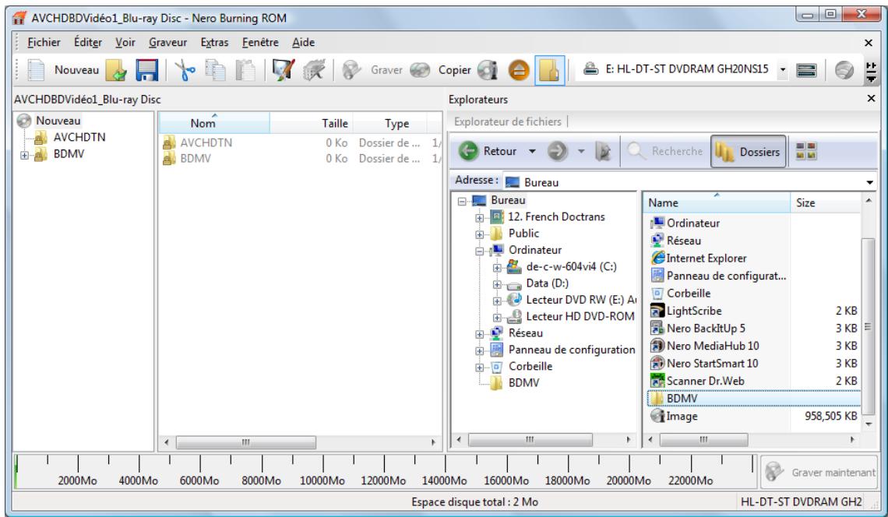The height and width of the screenshot is (517, 888).
Task: Expand the de-c-w-604vi4 (C:) drive
Action: 497,267
